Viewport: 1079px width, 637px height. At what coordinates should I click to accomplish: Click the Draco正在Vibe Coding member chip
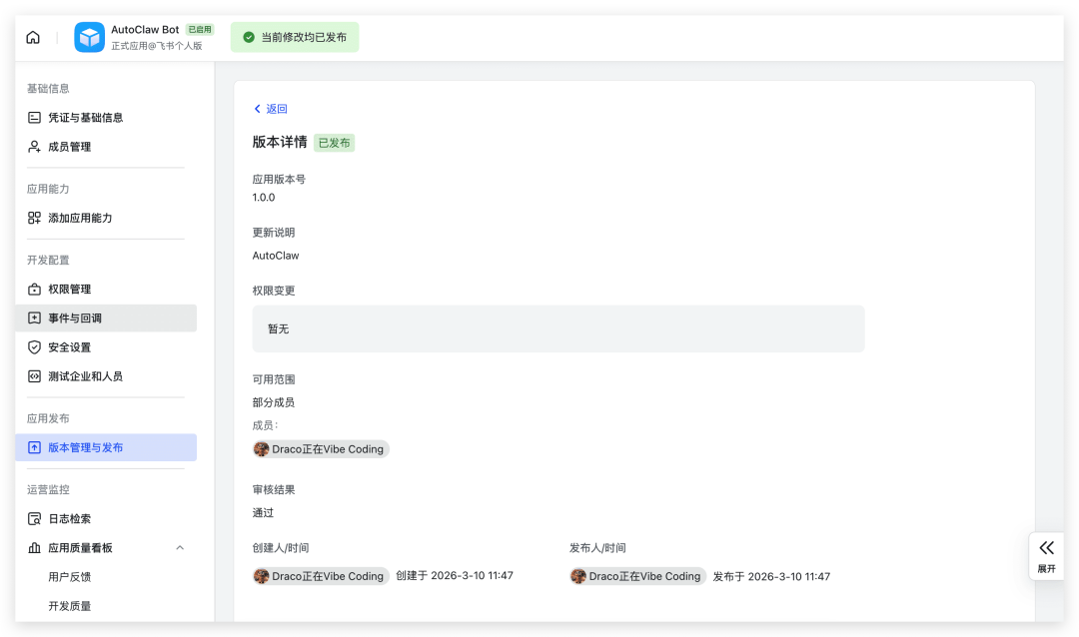click(320, 449)
